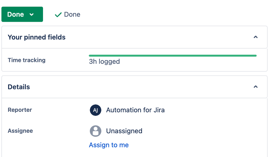Click the Done resolution text
Screen dimensions: 270x157
(72, 14)
